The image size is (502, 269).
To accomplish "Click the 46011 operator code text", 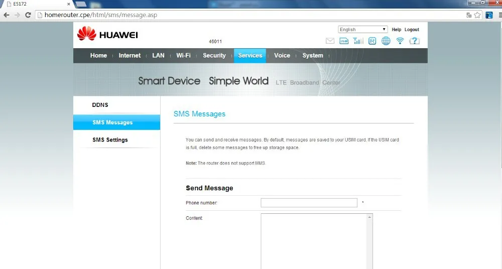I will (x=215, y=42).
